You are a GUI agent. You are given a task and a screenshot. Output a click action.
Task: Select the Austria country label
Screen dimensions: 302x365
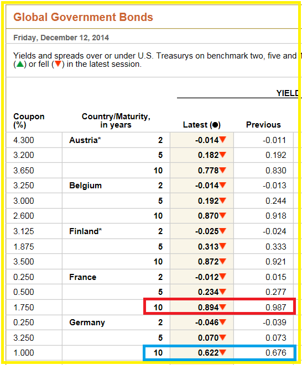tap(85, 140)
